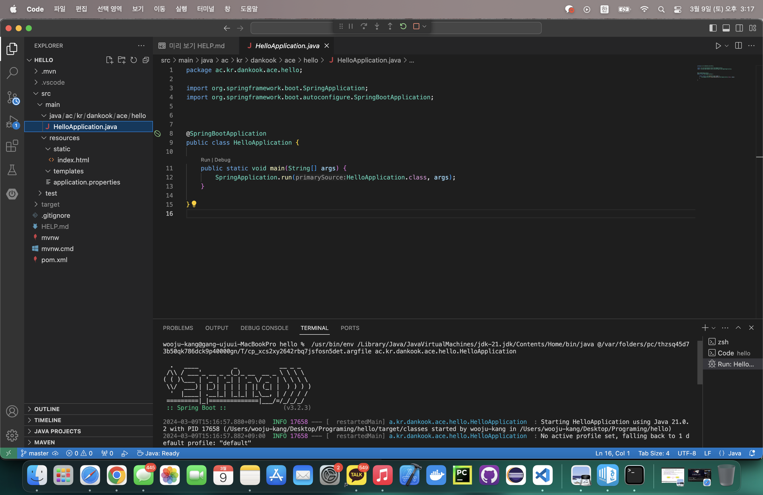Select the Testing flask icon
The image size is (763, 495).
(12, 170)
